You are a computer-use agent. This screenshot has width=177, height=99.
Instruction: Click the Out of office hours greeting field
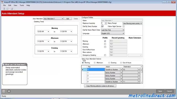coord(118,50)
